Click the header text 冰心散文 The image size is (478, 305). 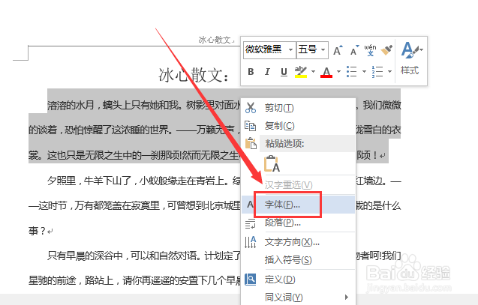pos(216,40)
